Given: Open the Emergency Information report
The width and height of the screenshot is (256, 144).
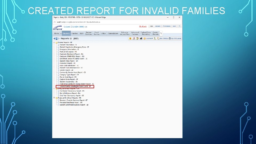Looking at the screenshot, I should (x=69, y=49).
